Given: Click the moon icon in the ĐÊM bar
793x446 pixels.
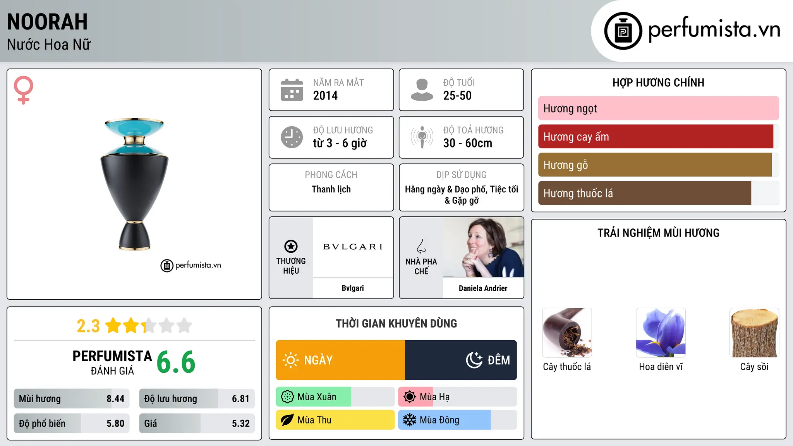Looking at the screenshot, I should point(474,360).
